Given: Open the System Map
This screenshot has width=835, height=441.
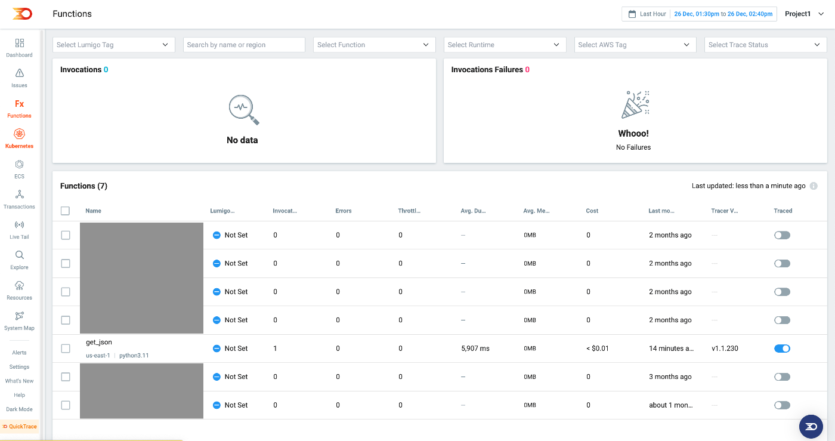Looking at the screenshot, I should tap(20, 321).
